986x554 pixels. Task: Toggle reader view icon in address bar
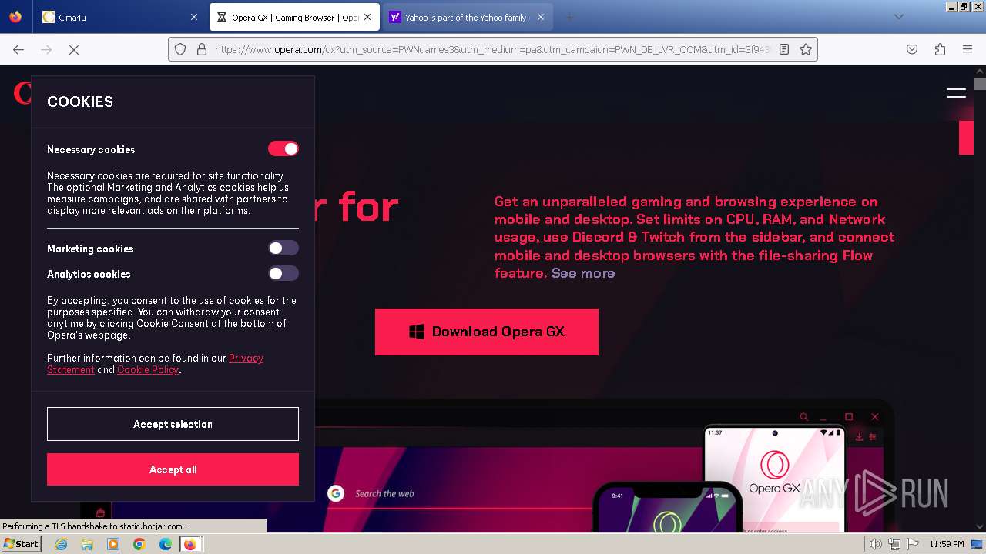tap(784, 49)
